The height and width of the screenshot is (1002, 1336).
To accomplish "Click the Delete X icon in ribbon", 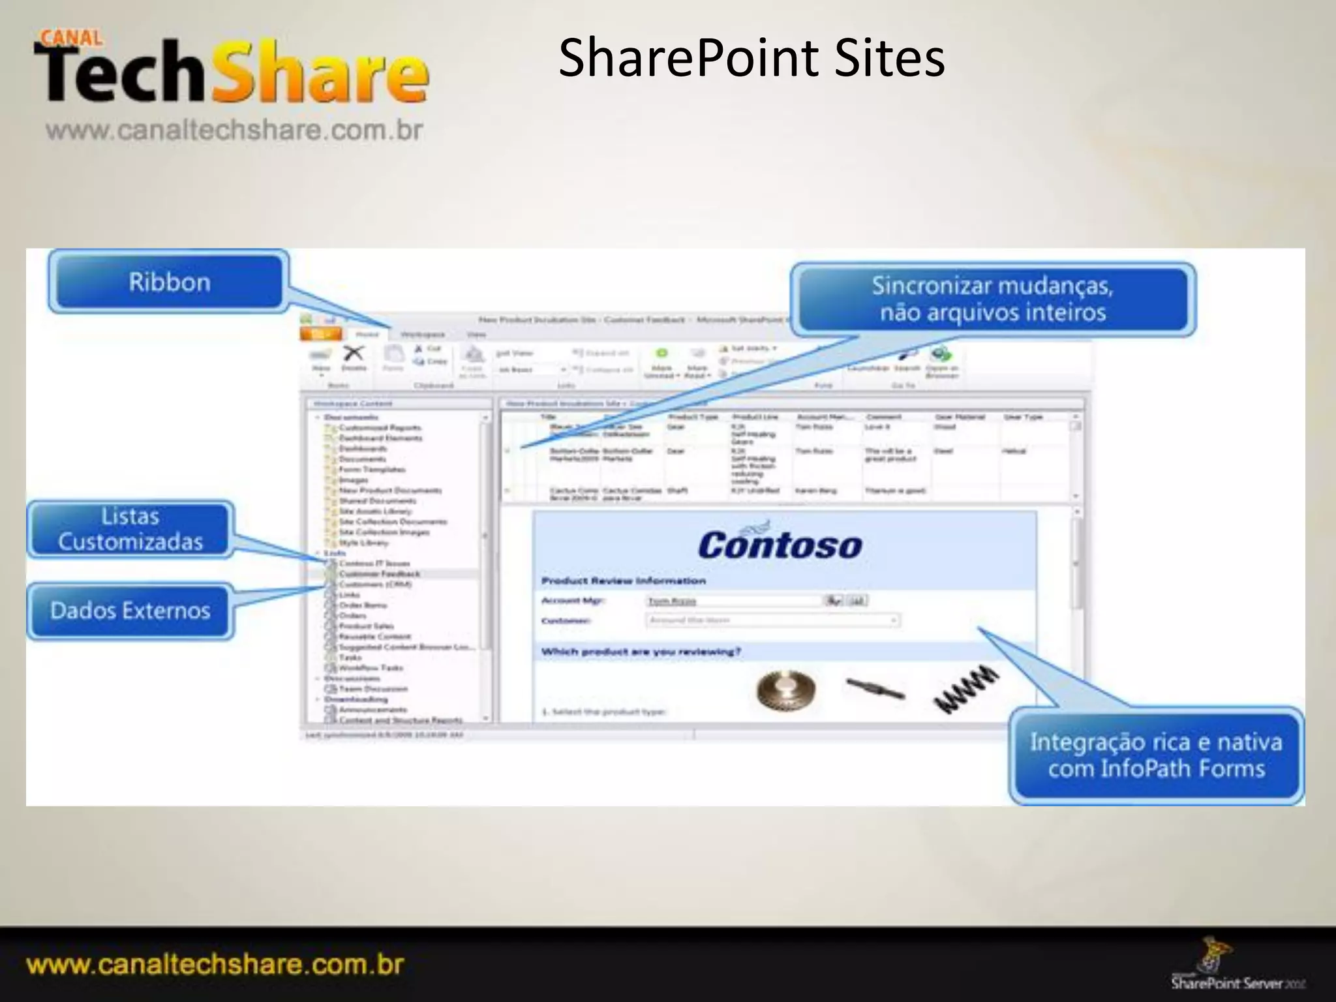I will [x=354, y=354].
